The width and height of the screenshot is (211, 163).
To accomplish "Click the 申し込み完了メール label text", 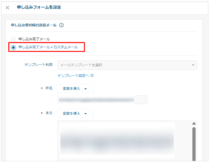I will click(x=34, y=39).
